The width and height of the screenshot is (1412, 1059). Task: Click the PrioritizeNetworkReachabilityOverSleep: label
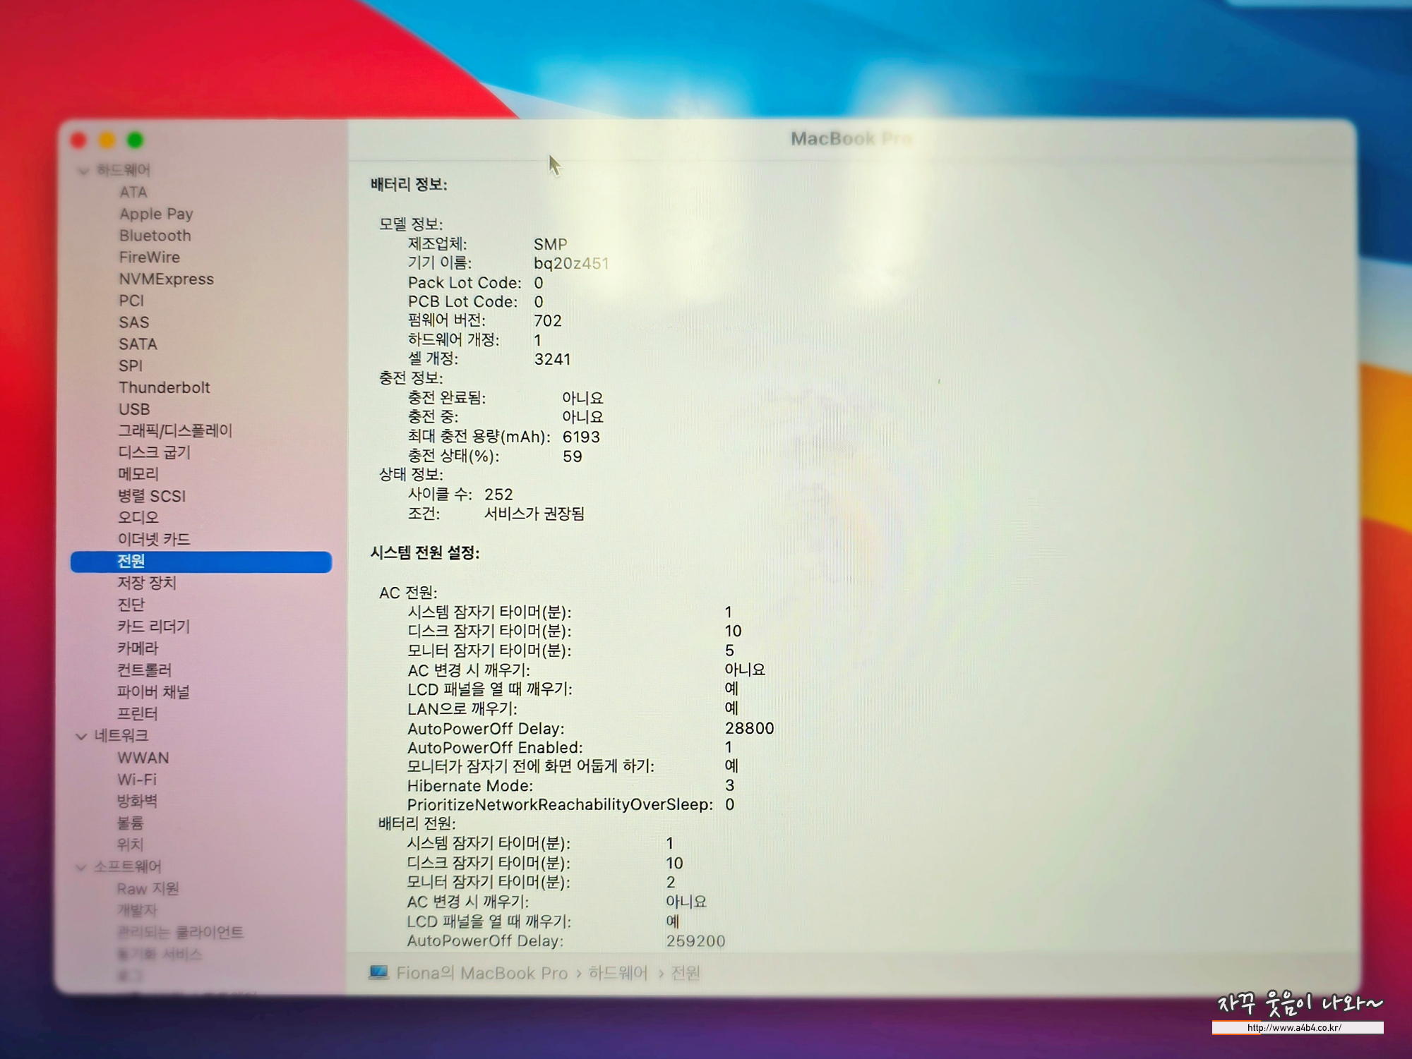560,805
